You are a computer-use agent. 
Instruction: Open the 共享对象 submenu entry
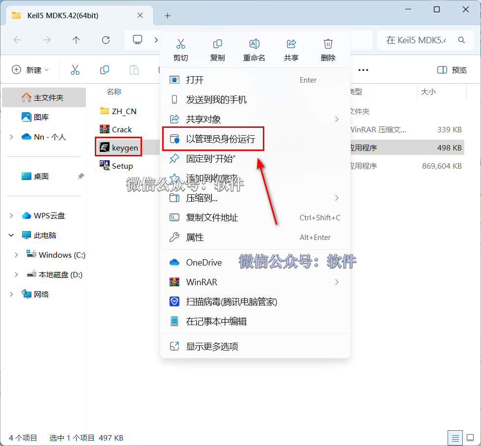pos(255,119)
